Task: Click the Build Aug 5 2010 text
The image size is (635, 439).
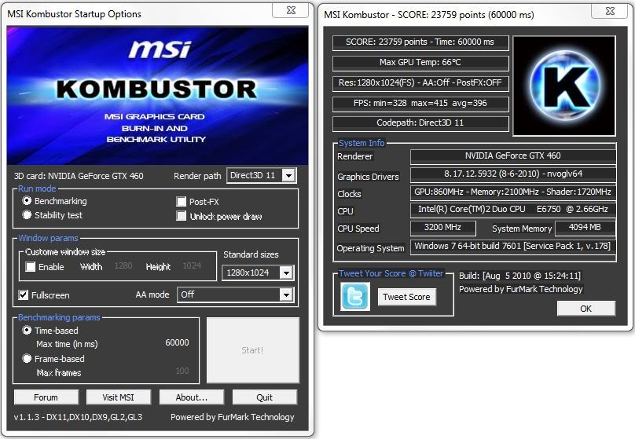Action: (520, 276)
